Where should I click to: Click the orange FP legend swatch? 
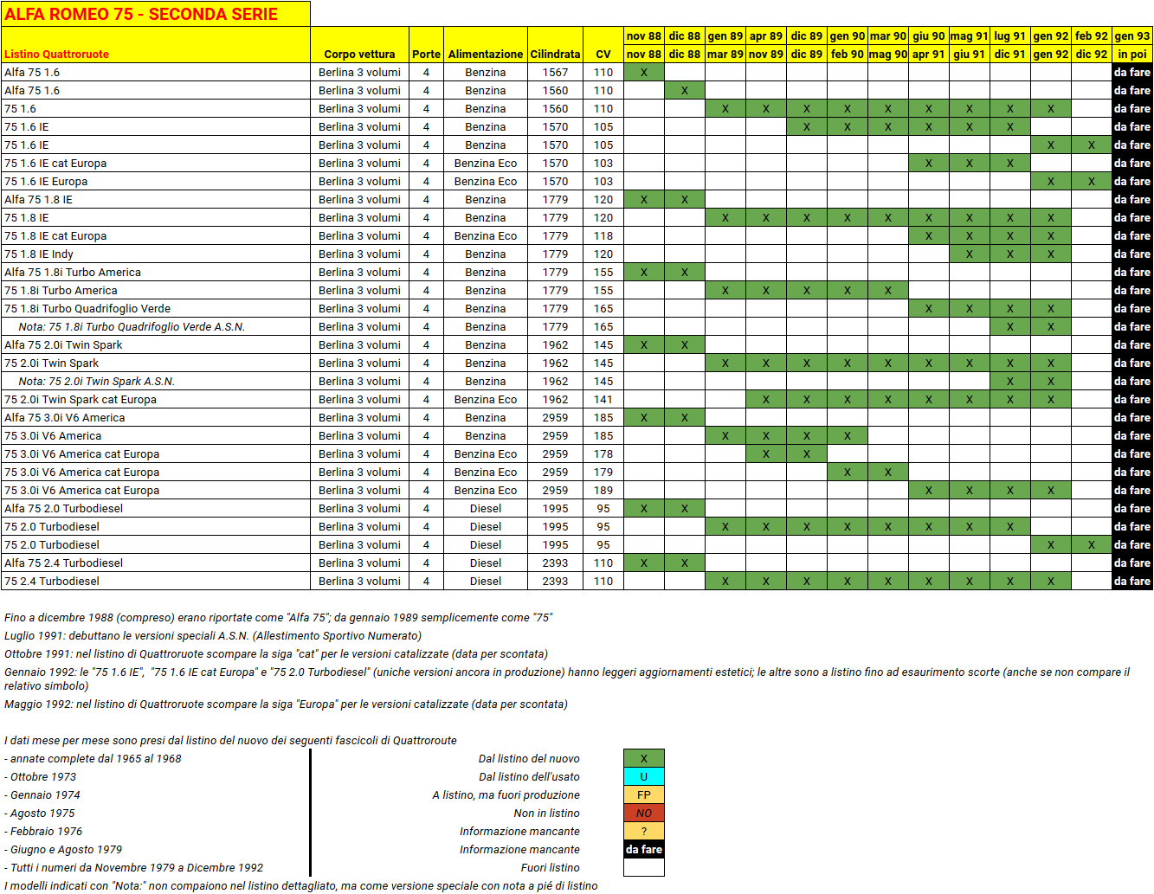click(644, 794)
